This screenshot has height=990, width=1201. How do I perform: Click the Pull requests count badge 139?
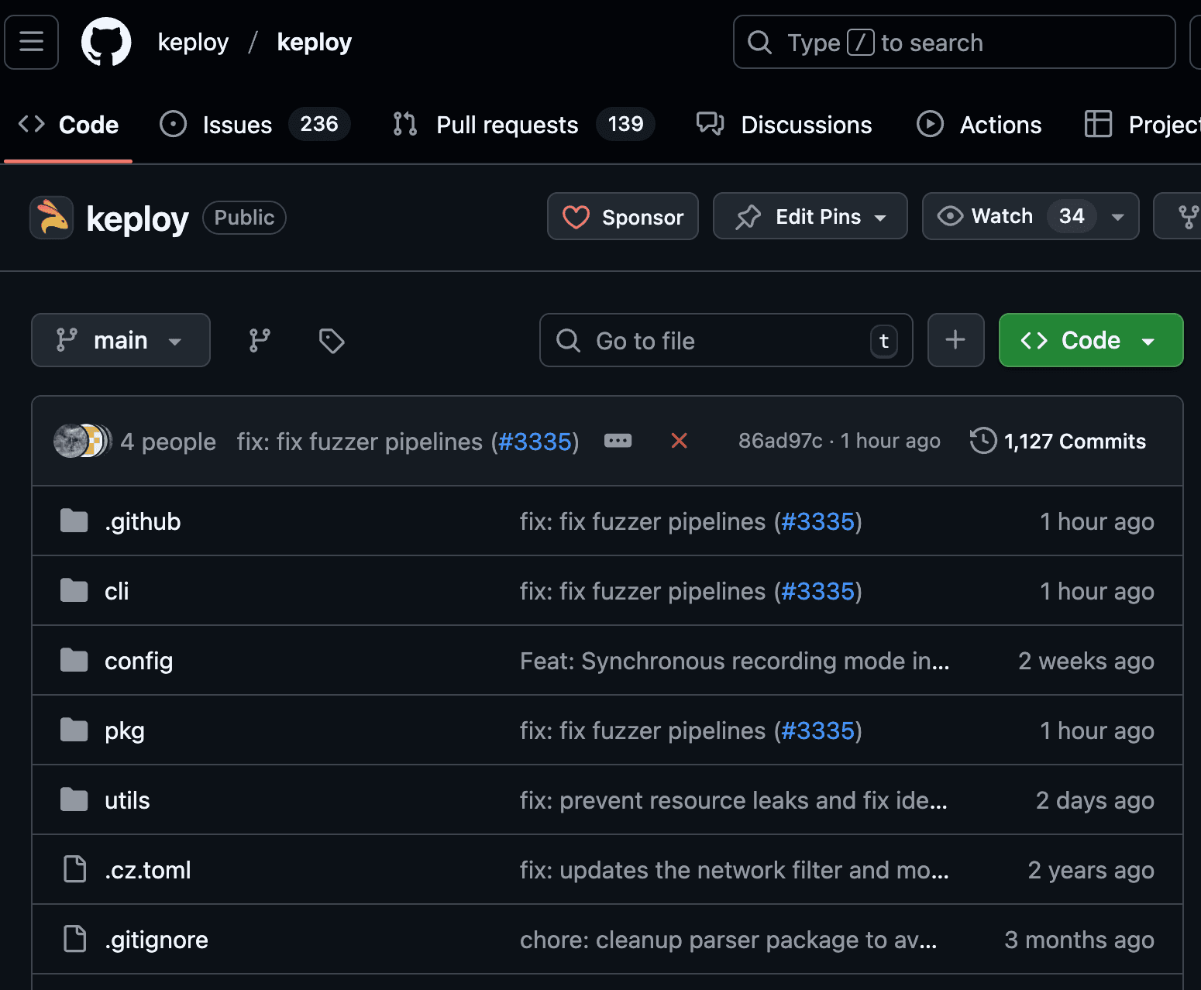click(x=625, y=124)
